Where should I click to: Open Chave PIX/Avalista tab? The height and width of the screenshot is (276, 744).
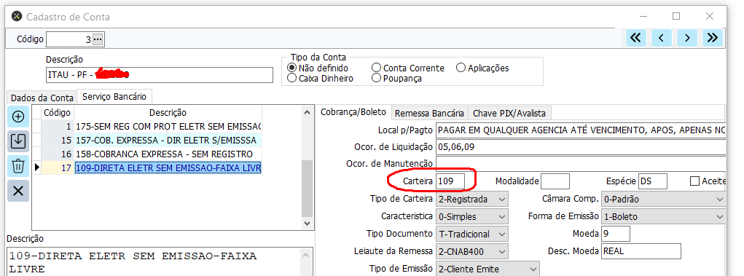[x=509, y=114]
